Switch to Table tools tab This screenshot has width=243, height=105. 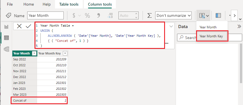tap(69, 4)
